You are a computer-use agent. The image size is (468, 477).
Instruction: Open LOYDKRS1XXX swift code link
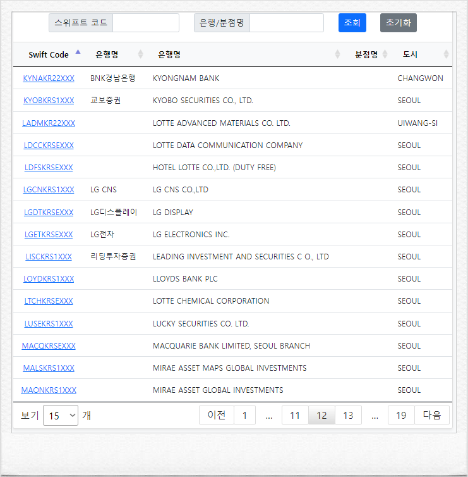pyautogui.click(x=49, y=279)
